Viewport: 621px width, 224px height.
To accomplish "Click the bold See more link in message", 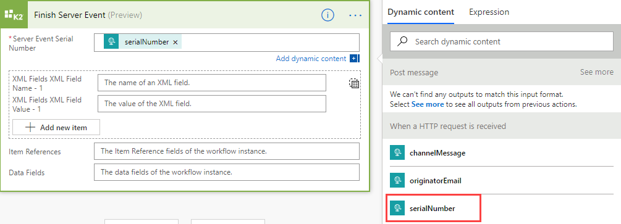I will 428,104.
